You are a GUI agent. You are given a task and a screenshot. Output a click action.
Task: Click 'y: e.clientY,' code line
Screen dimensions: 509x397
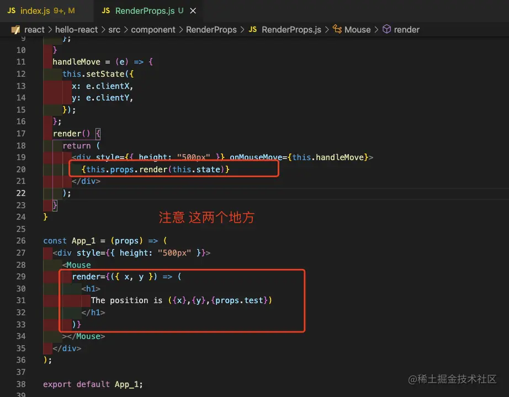pyautogui.click(x=103, y=98)
